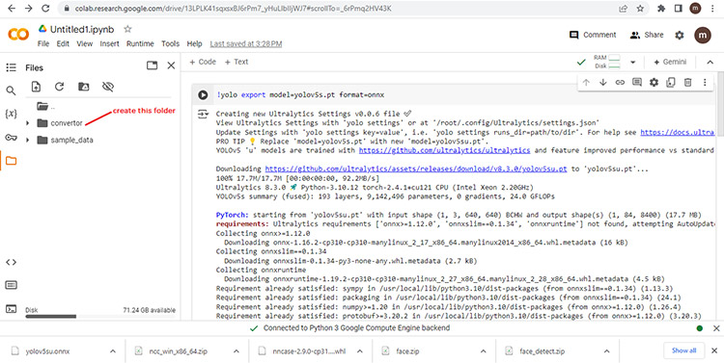This screenshot has width=724, height=363.
Task: Click the Share button
Action: [647, 35]
